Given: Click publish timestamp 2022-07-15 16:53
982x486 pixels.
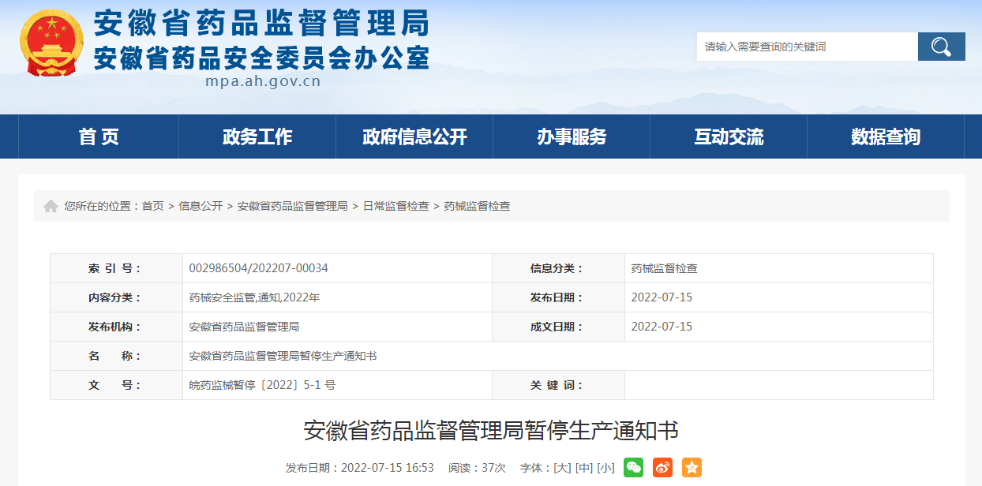Looking at the screenshot, I should coord(388,468).
